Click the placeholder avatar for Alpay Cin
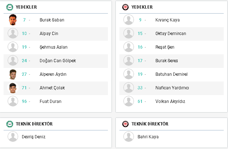228x149 pixels. tap(13, 33)
